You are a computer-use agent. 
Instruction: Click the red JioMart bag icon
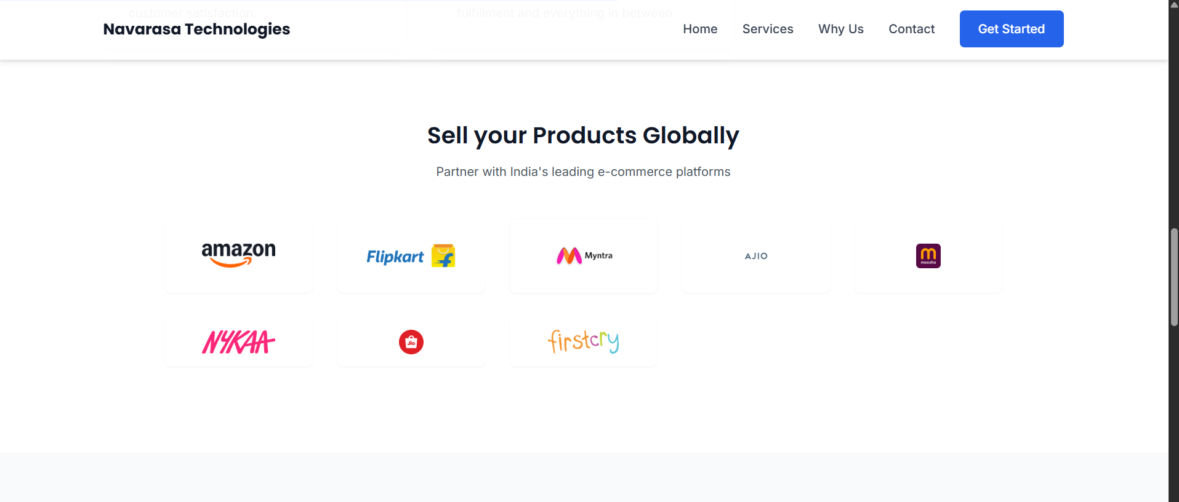click(x=411, y=342)
